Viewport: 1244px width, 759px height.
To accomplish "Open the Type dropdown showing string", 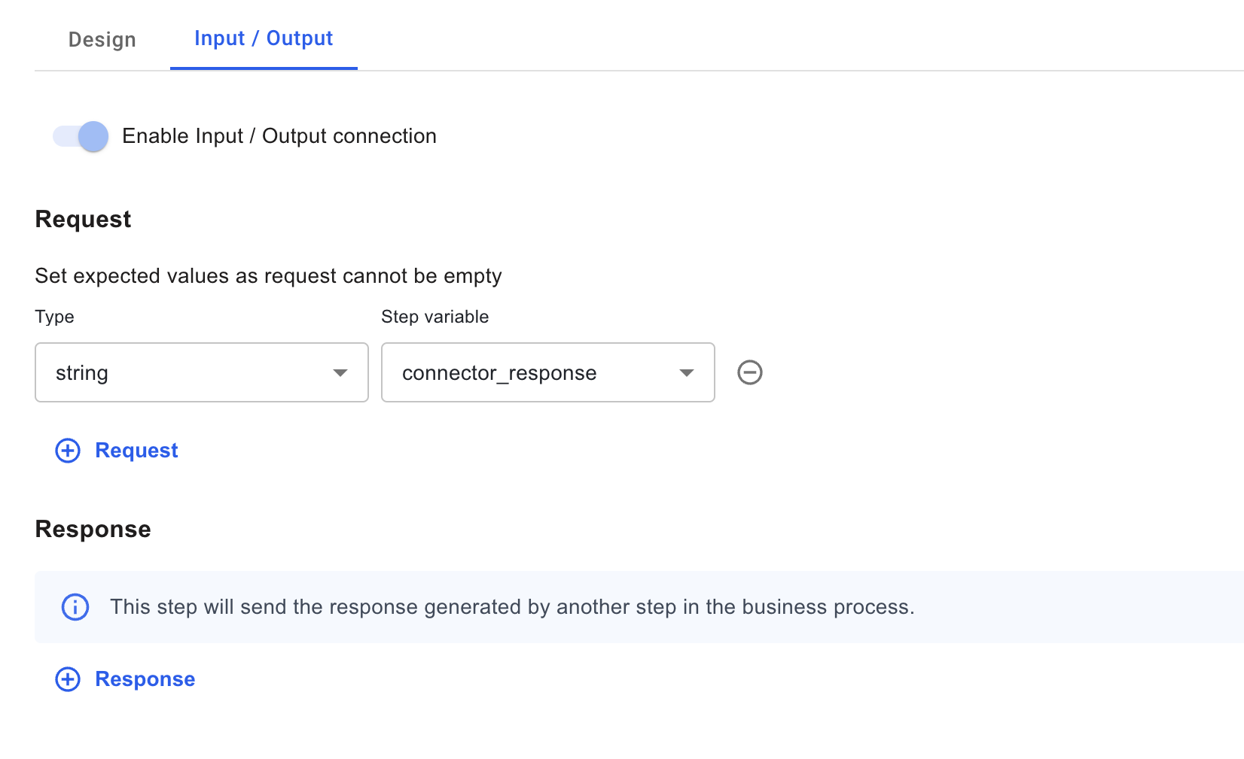I will 202,372.
